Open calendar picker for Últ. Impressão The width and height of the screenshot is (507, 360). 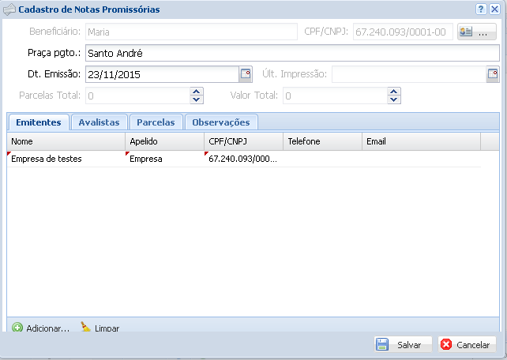click(x=493, y=74)
